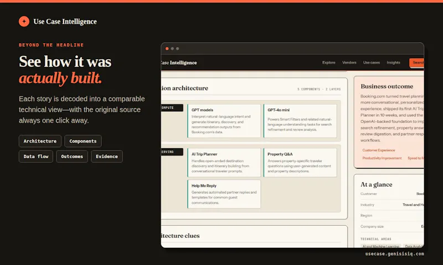This screenshot has height=265, width=443.
Task: Click the SERVING layer label
Action: point(172,152)
